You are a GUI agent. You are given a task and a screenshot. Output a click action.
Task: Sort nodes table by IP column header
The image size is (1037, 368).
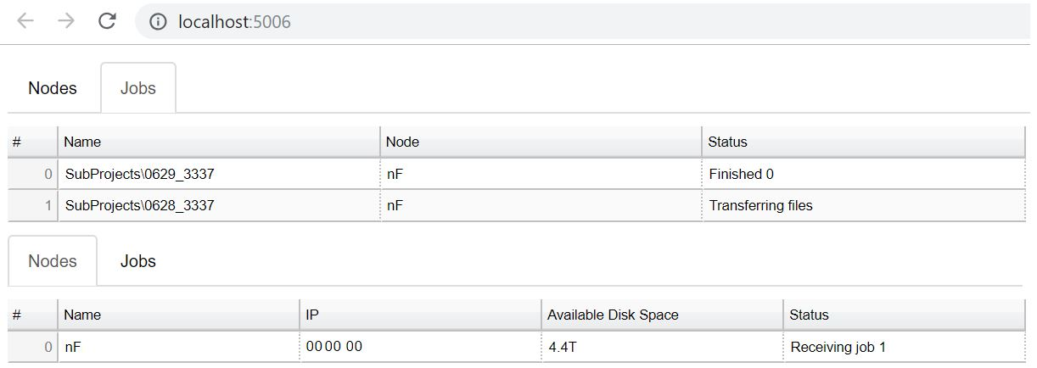click(x=420, y=315)
